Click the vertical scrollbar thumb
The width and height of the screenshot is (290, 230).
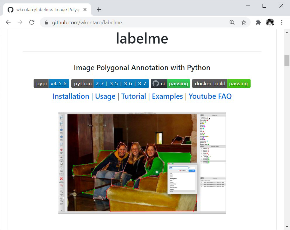tap(287, 60)
